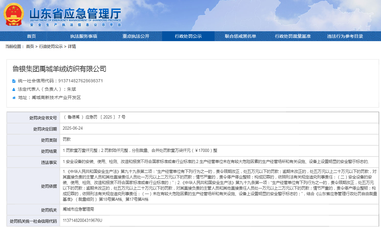This screenshot has height=228, width=381.
Task: Select the 行政处罚公示 tab
Action: click(x=188, y=36)
